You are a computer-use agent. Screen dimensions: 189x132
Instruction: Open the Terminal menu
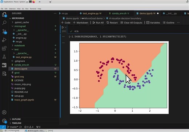[x=33, y=9]
